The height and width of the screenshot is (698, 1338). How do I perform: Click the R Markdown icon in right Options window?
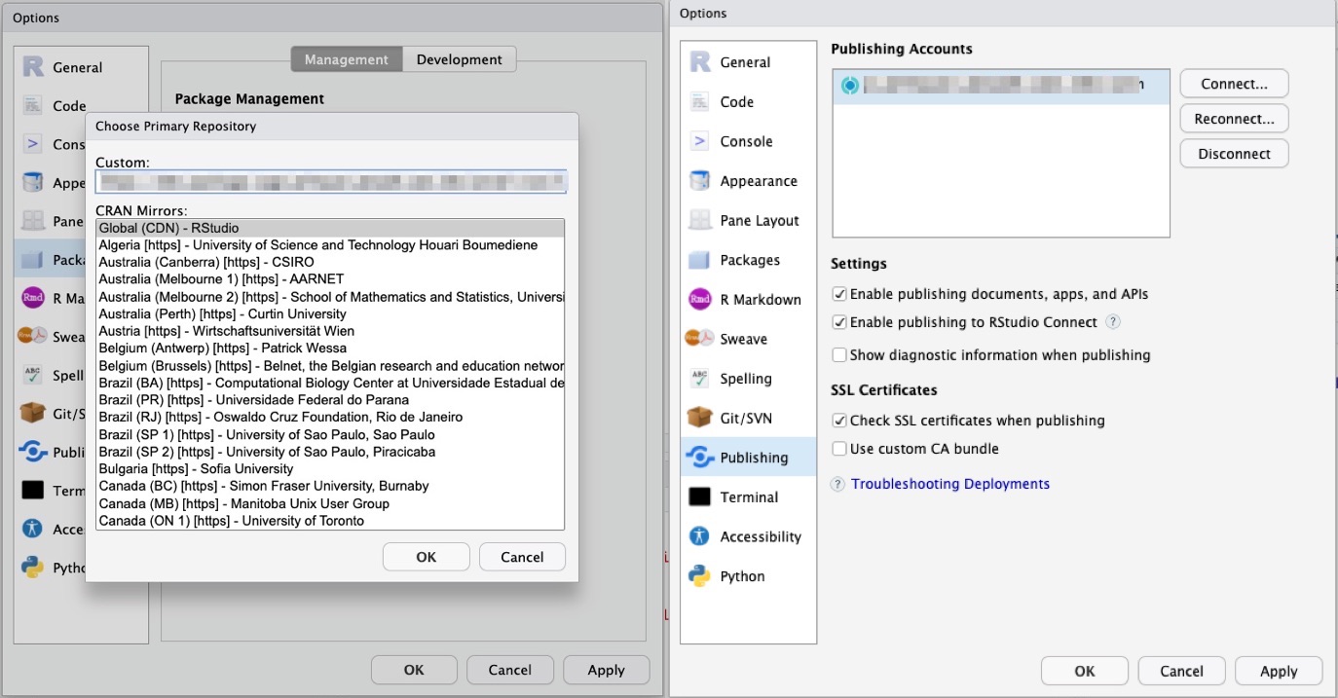700,300
